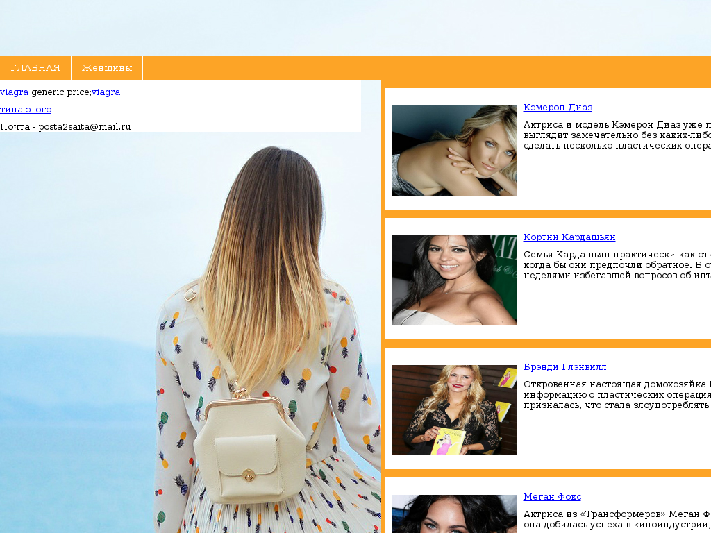Screen dimensions: 711x533
Task: Click the description text under Кортни Кардашьян
Action: [x=617, y=265]
